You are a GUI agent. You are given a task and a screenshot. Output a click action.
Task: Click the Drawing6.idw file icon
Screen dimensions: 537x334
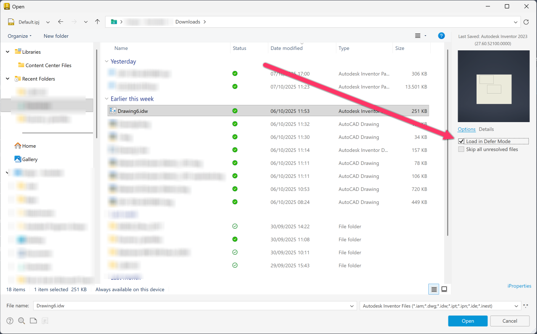[x=113, y=111]
